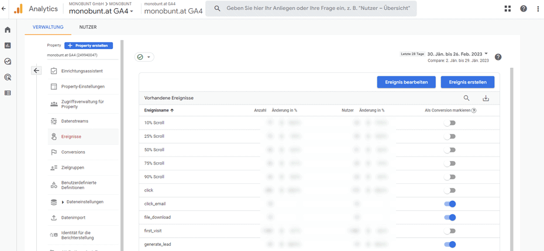Click Property erstellen button
Image resolution: width=544 pixels, height=251 pixels.
point(88,46)
